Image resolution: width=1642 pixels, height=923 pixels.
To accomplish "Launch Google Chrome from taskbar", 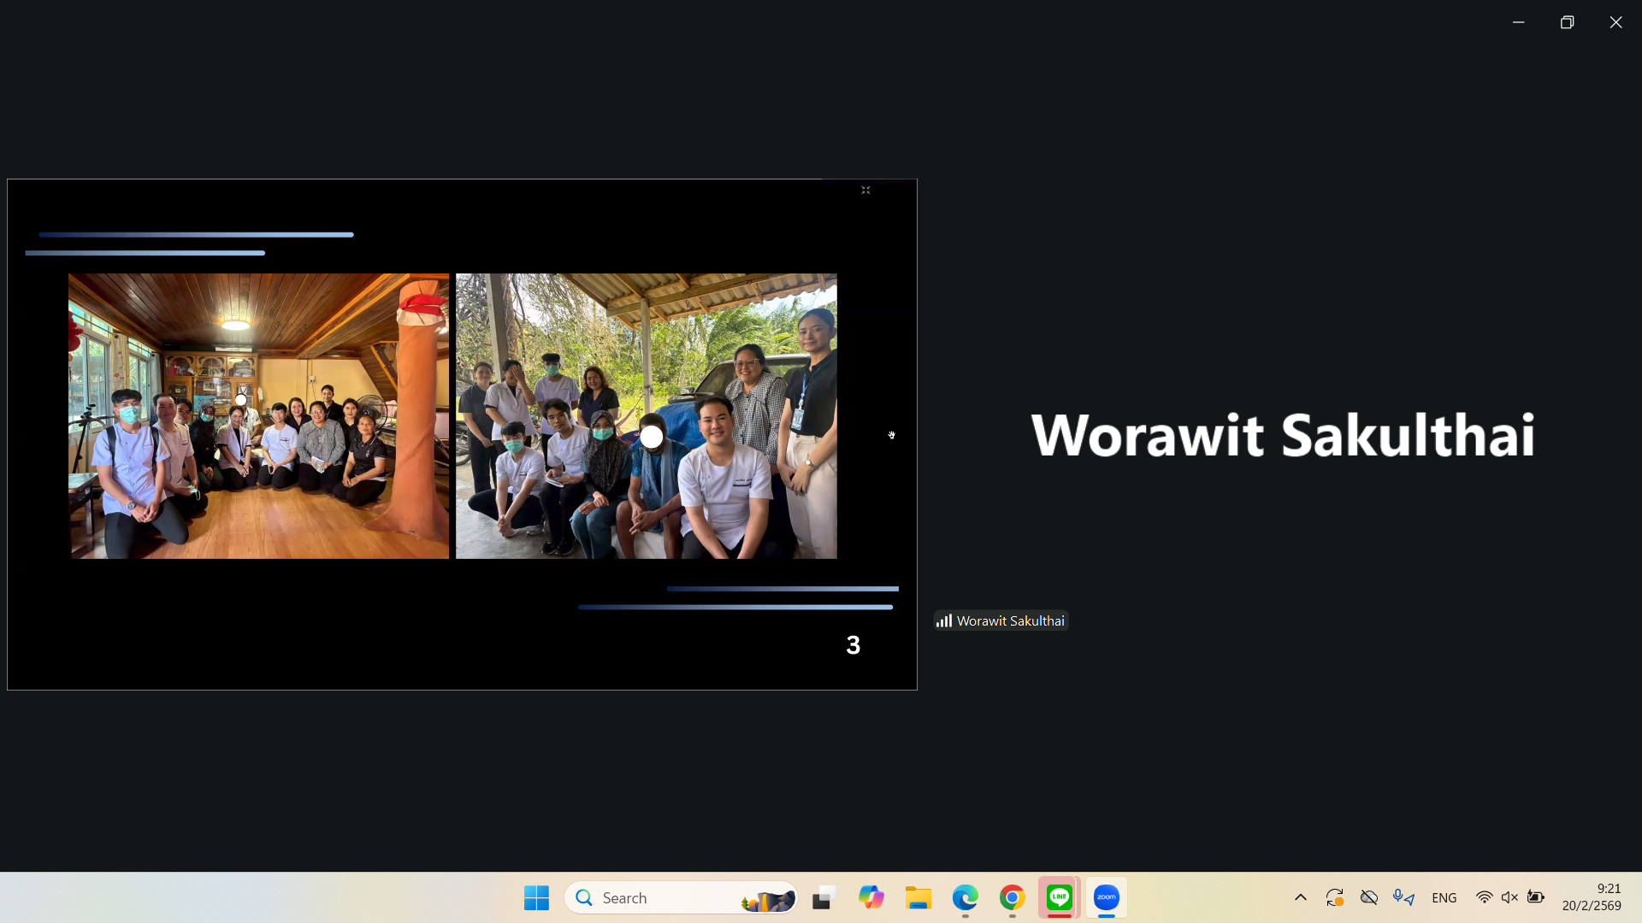I will pos(1012,897).
